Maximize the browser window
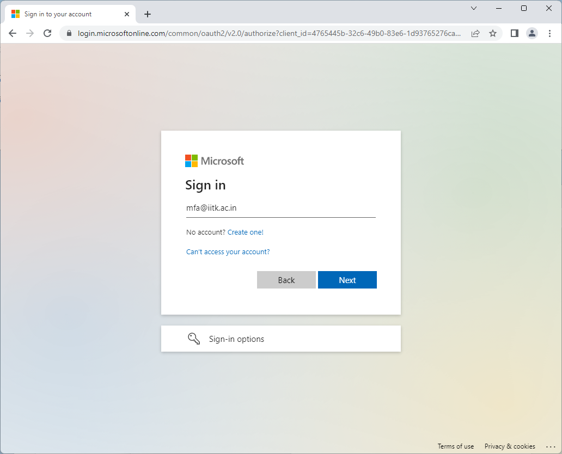 coord(524,8)
